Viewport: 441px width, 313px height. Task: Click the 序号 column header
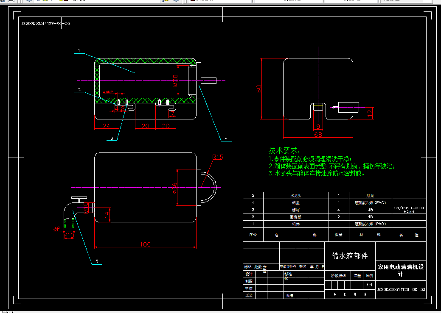tap(253, 235)
